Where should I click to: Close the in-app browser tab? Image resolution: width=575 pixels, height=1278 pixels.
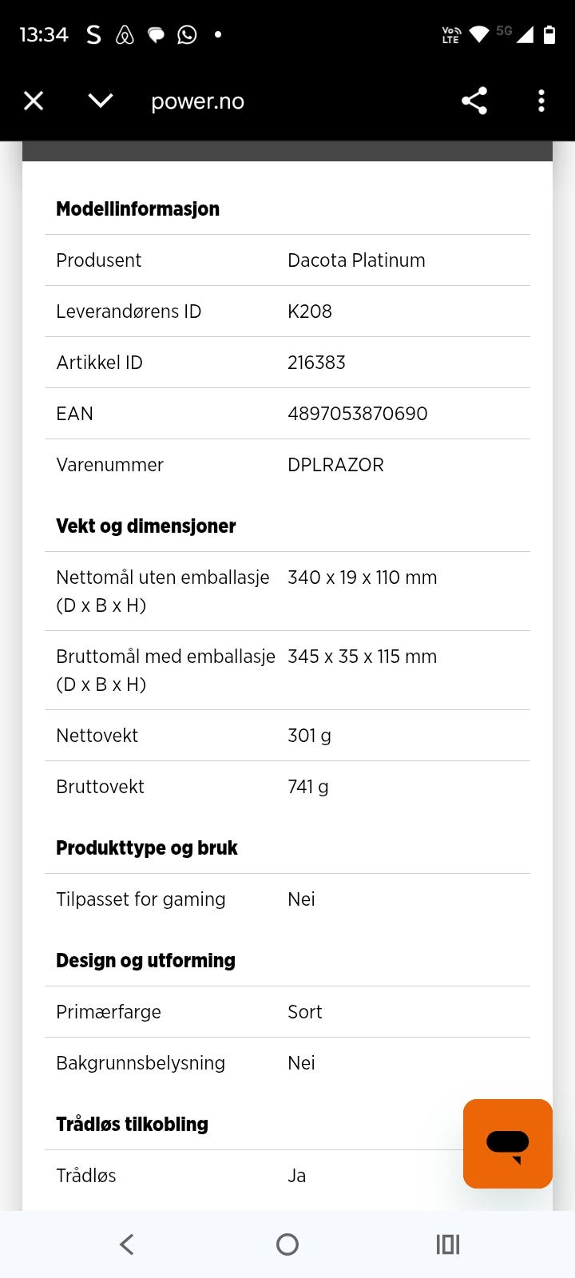[34, 101]
